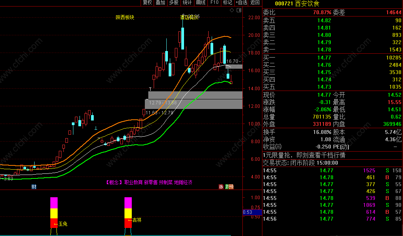
Task: Select the 买四 14.74 bid row
Action: click(x=332, y=79)
